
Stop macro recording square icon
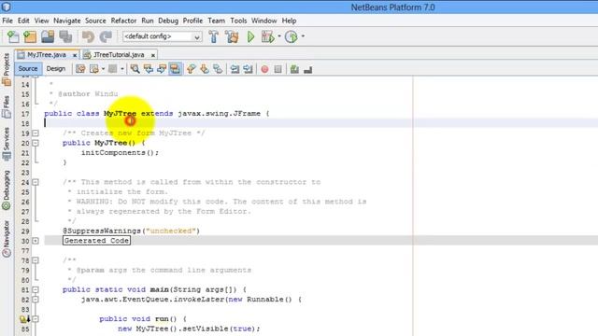[278, 69]
